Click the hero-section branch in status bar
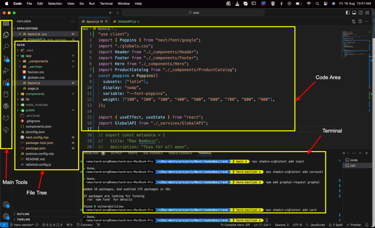Screen dimensions: 375x228 23,225
